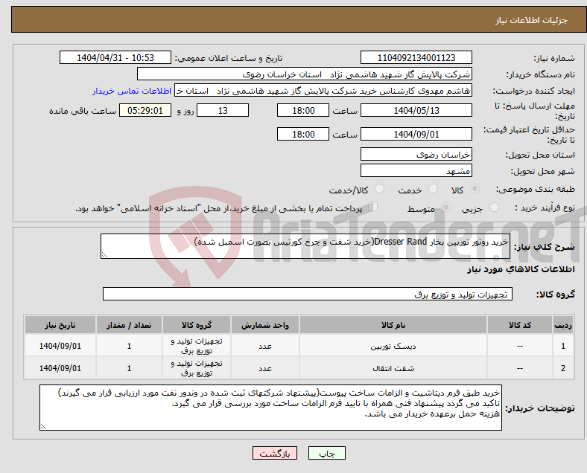Click row number 1 cell
Screen dimensions: 587x473
(562, 346)
